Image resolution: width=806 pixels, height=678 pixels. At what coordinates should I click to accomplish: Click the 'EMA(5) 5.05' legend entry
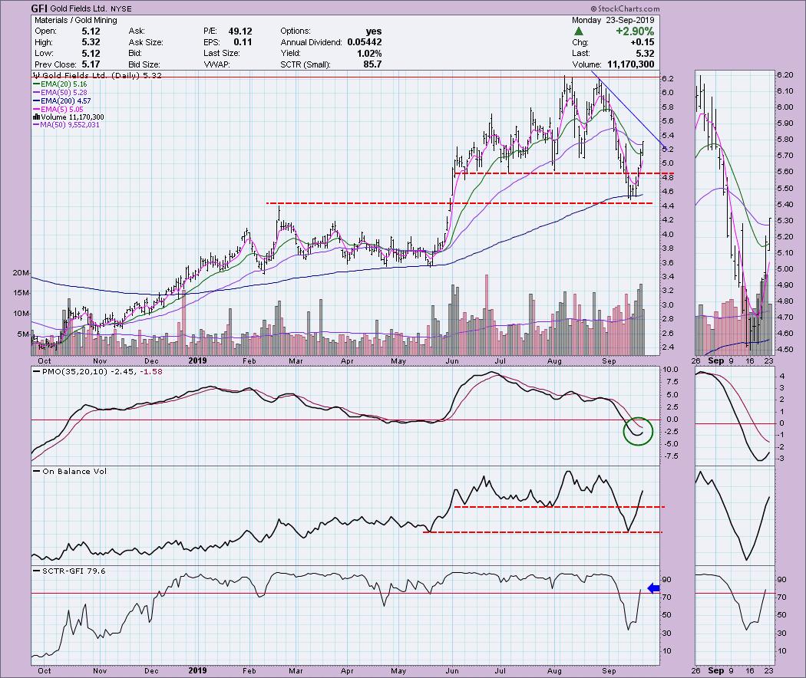click(62, 110)
